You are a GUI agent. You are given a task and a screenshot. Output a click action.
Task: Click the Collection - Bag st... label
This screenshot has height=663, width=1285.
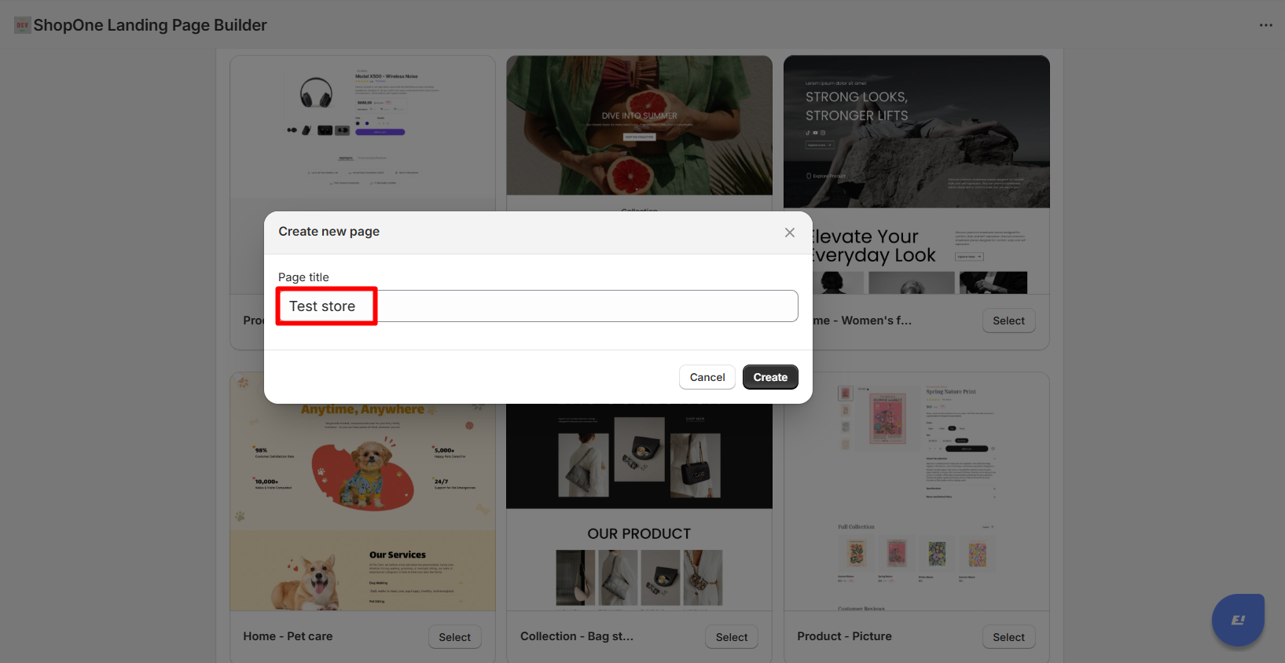click(x=577, y=636)
